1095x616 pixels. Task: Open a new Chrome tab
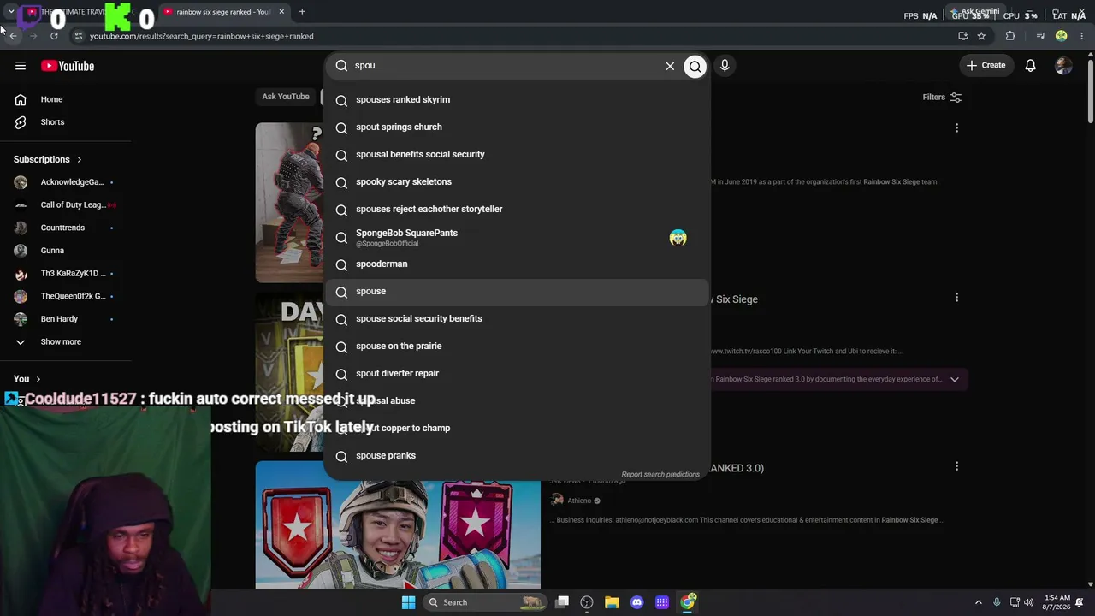[302, 12]
